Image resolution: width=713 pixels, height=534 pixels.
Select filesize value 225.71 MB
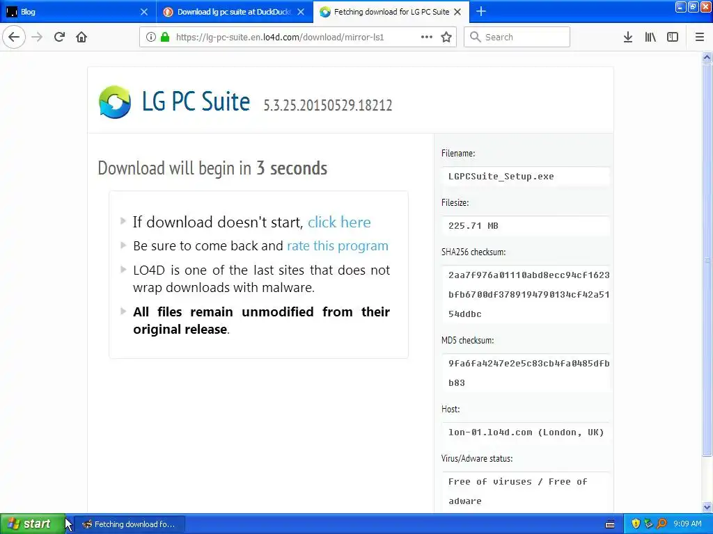coord(473,226)
